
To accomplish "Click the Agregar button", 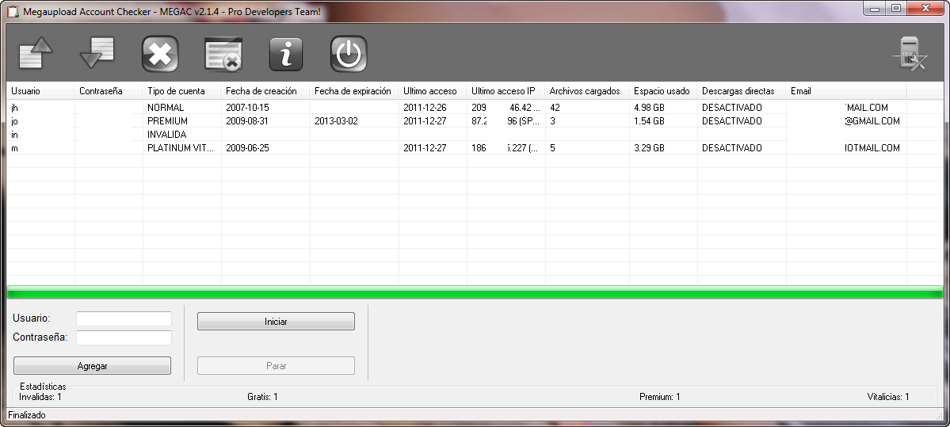I will coord(92,366).
